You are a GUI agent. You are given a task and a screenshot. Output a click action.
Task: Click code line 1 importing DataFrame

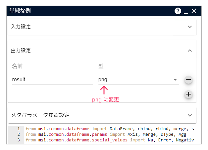click(110, 129)
